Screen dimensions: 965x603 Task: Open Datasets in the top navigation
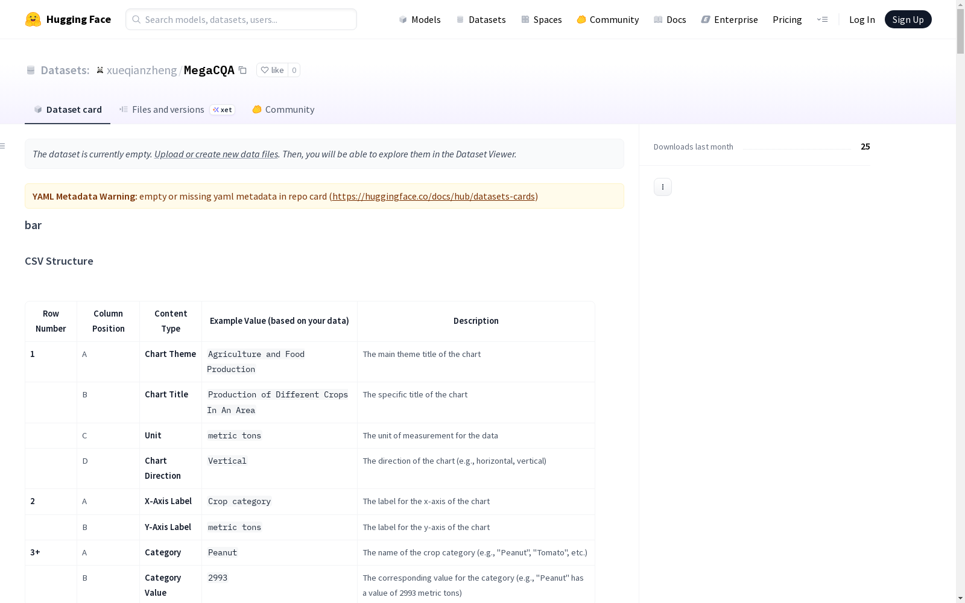click(481, 19)
